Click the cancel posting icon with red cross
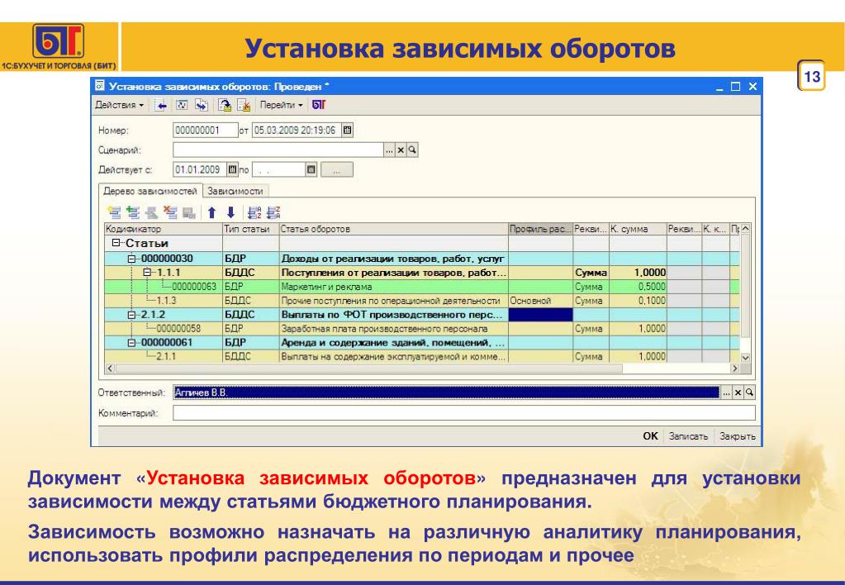The image size is (845, 585). tap(244, 105)
